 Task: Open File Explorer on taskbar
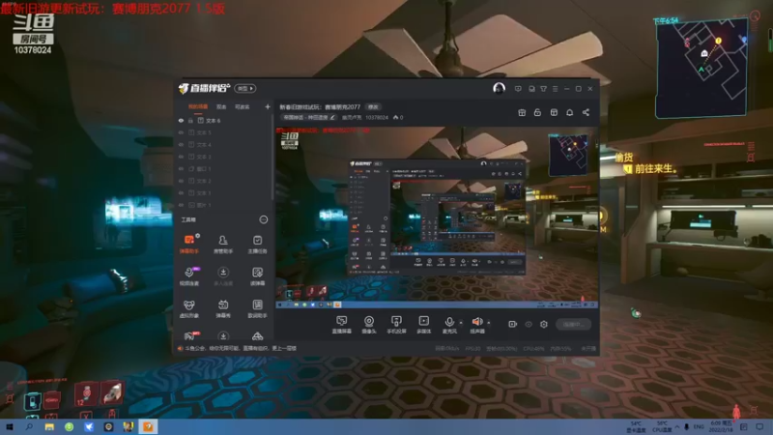(49, 426)
